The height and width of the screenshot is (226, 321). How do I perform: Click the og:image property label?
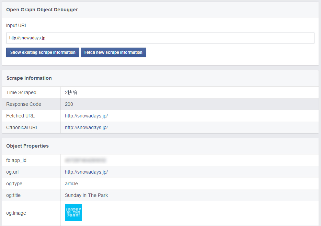[x=16, y=213]
